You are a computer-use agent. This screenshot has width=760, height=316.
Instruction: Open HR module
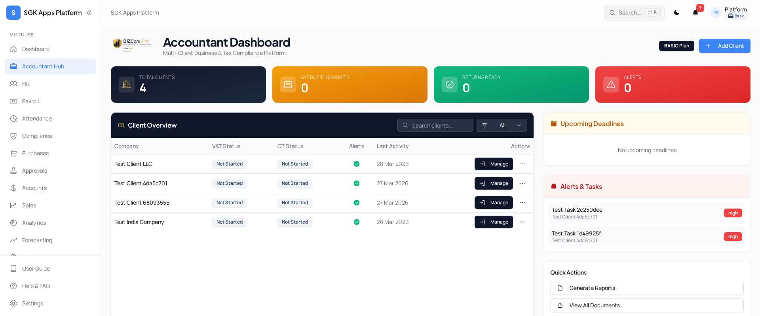[x=50, y=84]
